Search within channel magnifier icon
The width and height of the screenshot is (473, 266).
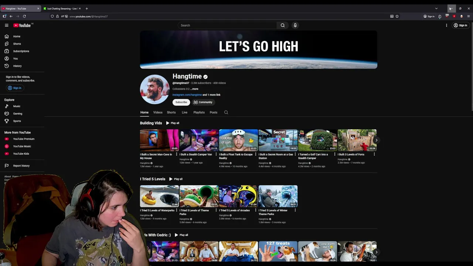pyautogui.click(x=226, y=112)
